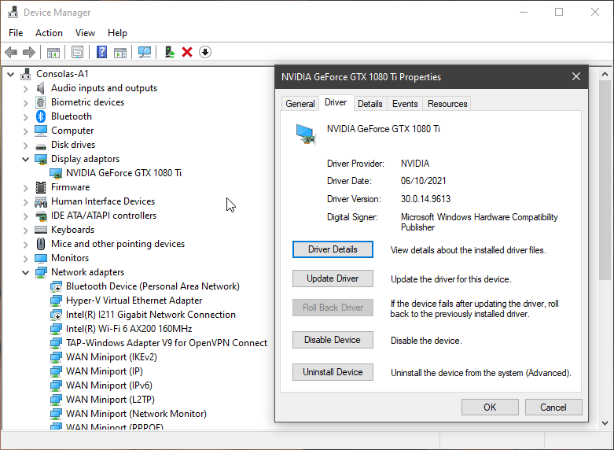Select Intel(R) I211 Gigabit Network Connection
The image size is (614, 450).
151,315
